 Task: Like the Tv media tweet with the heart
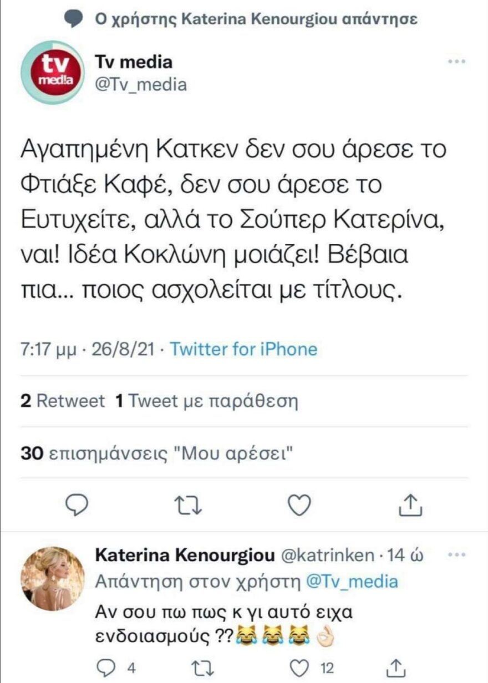[x=299, y=505]
